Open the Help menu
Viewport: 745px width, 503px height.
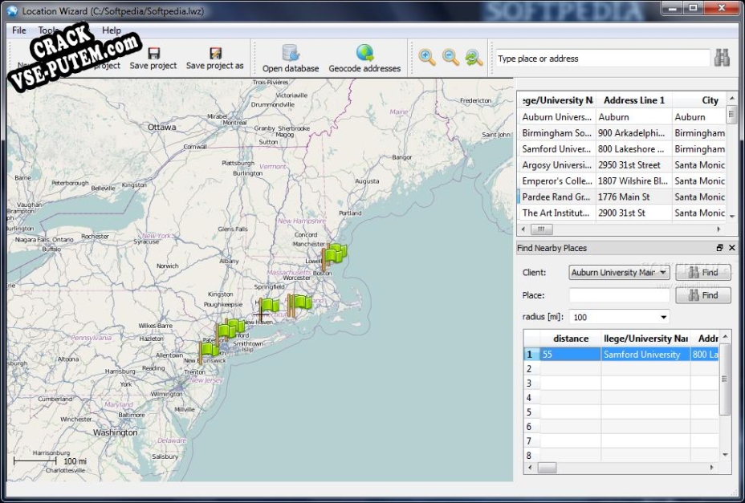coord(112,30)
